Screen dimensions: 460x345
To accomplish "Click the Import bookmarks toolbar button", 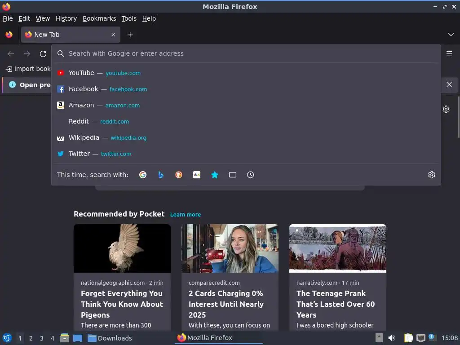I will [x=28, y=69].
